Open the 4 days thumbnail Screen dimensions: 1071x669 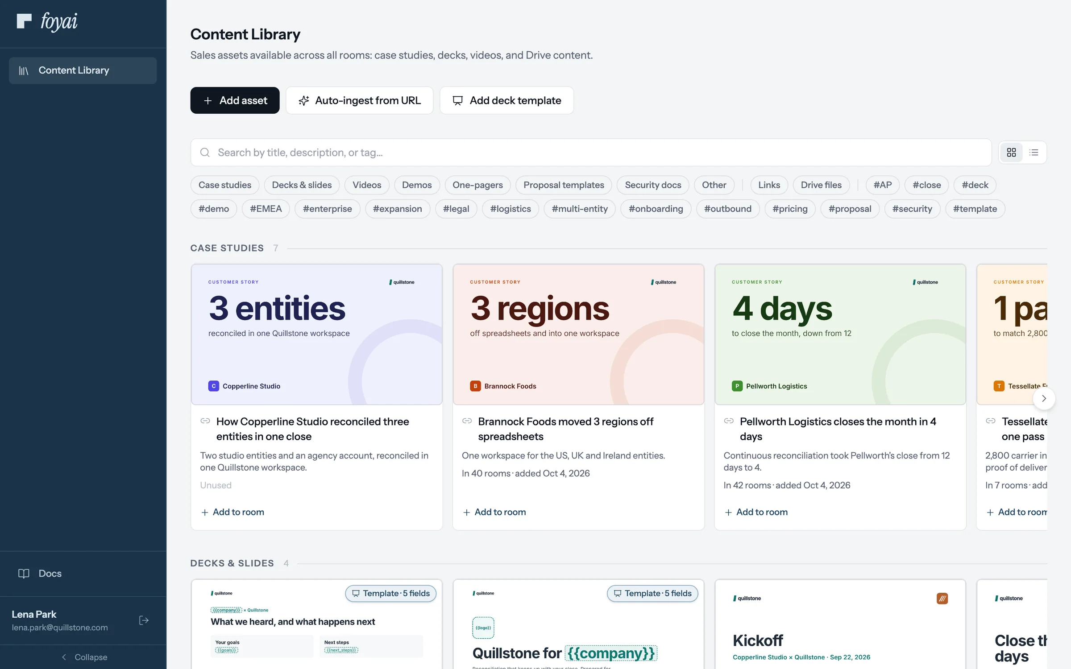click(840, 334)
